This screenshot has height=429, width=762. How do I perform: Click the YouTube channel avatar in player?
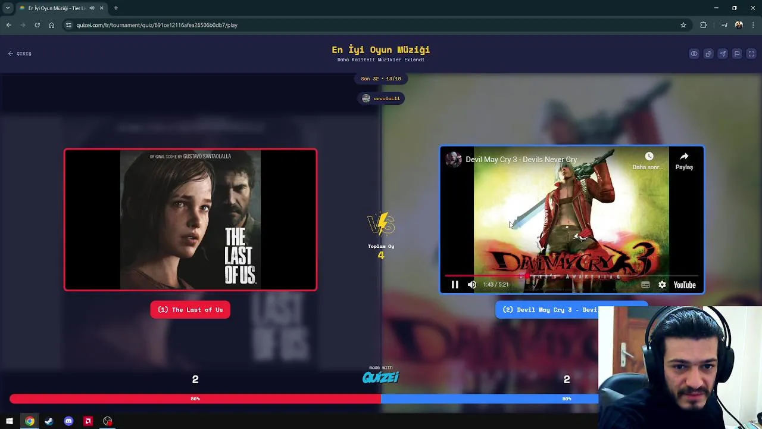point(454,159)
